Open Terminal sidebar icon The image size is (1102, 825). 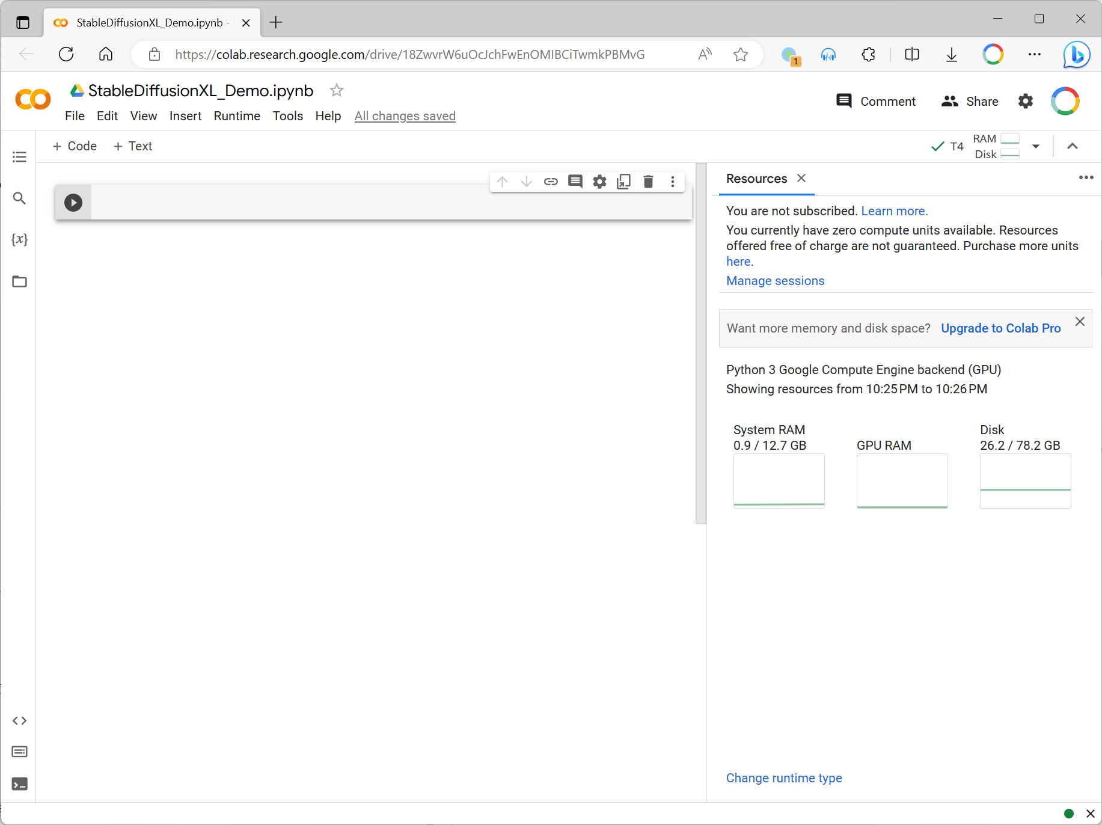19,784
